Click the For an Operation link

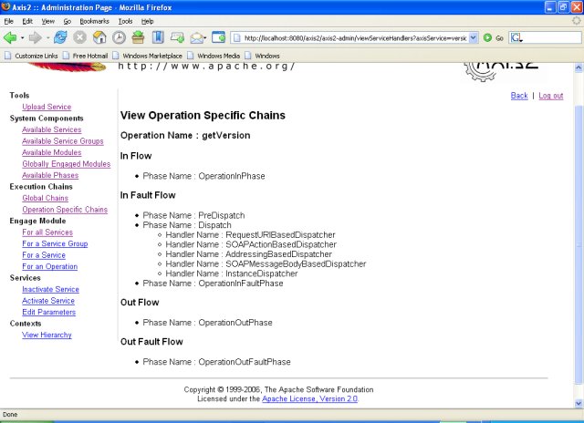50,266
